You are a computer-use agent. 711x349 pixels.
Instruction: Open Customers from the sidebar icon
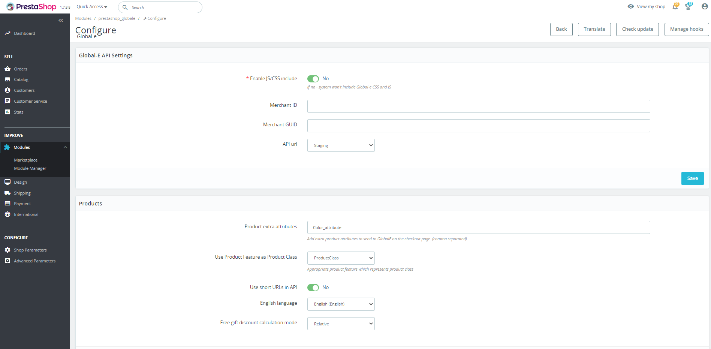pos(8,90)
